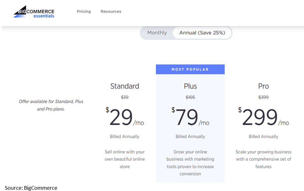Open the Resources menu item

click(111, 11)
